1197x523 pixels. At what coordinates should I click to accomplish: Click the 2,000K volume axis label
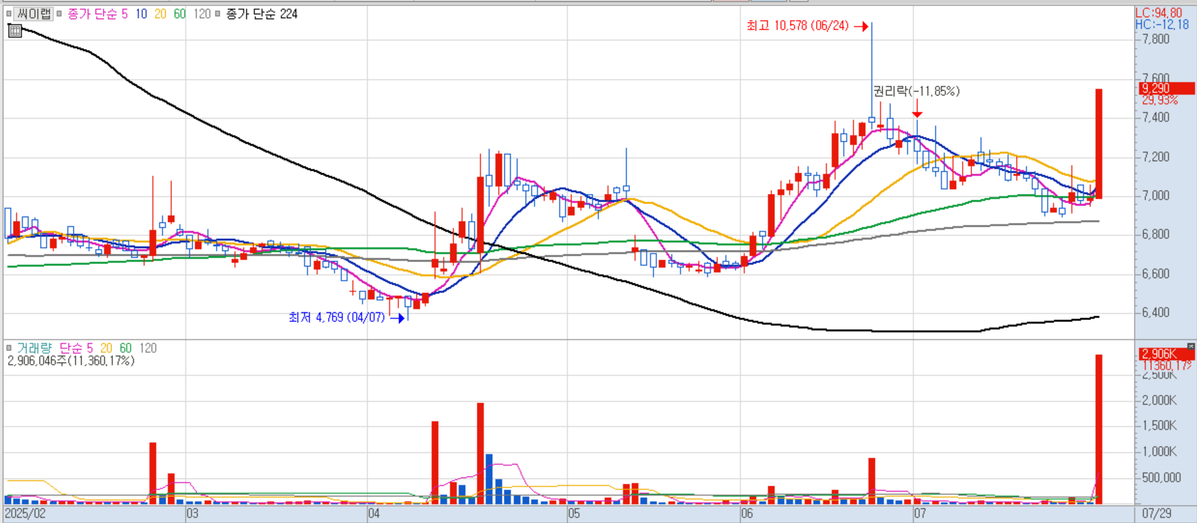(x=1159, y=400)
